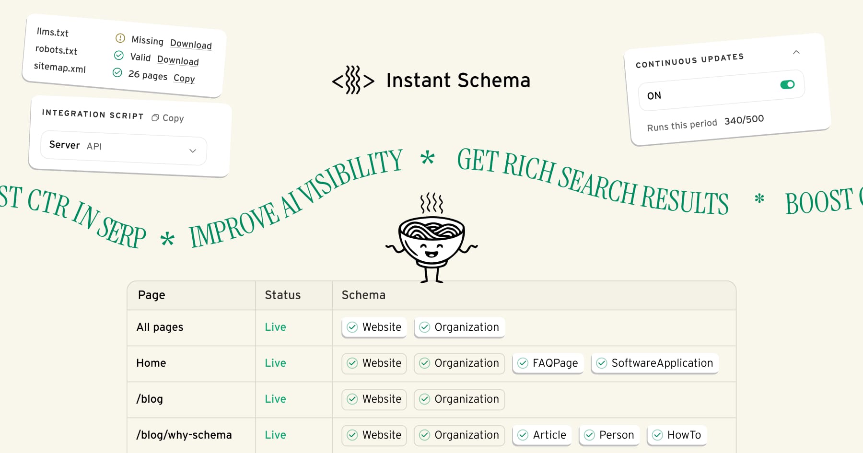The width and height of the screenshot is (863, 453).
Task: Collapse the Continuous Updates panel chevron
Action: 796,52
